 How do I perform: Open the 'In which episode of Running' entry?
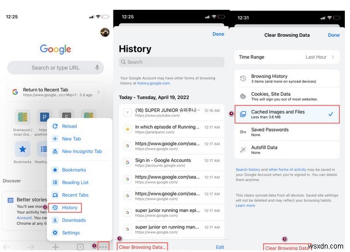point(172,129)
